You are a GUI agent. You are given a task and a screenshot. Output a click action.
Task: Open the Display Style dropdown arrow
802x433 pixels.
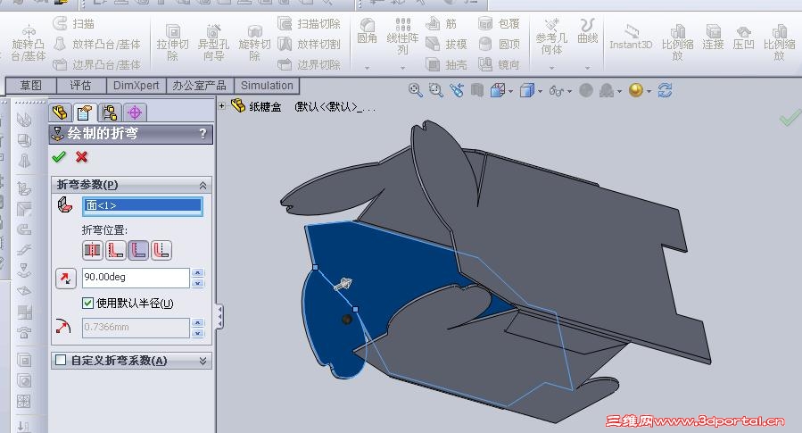pos(540,92)
